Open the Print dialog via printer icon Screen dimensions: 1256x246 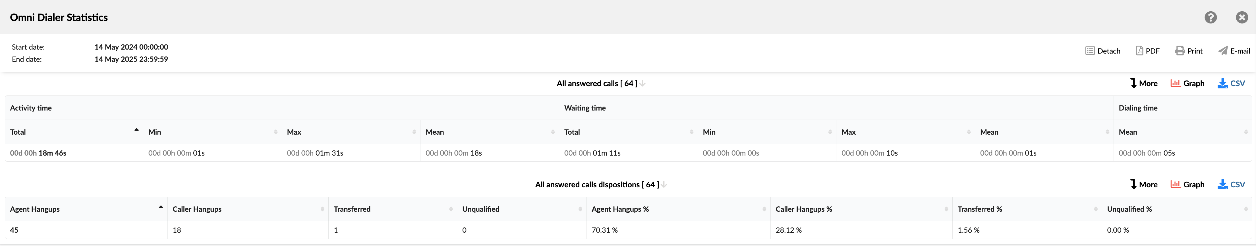tap(1189, 50)
